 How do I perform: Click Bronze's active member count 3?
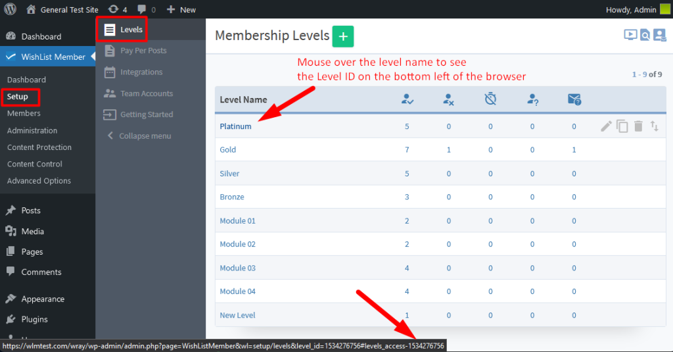(x=407, y=197)
